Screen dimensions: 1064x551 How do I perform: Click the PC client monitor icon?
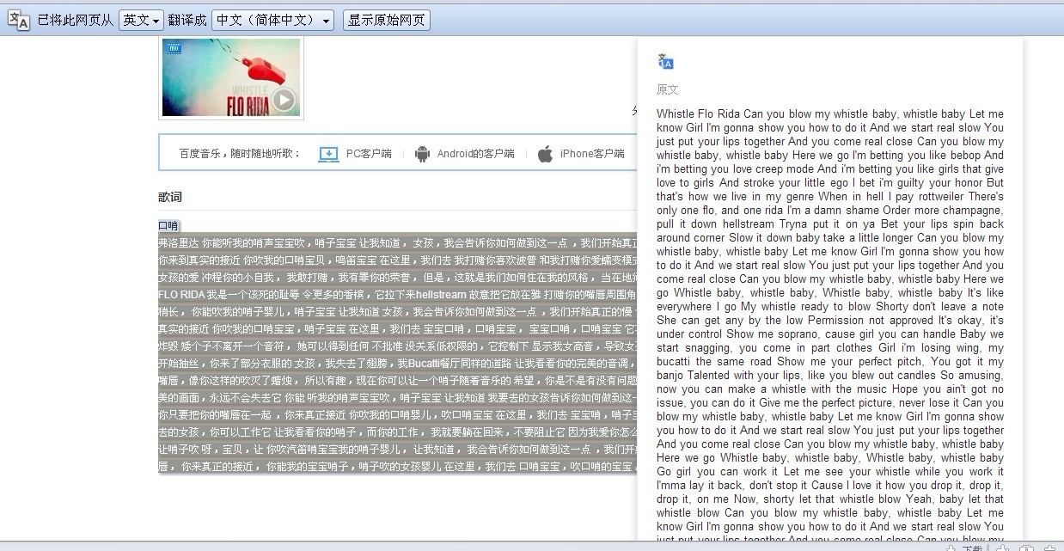328,154
